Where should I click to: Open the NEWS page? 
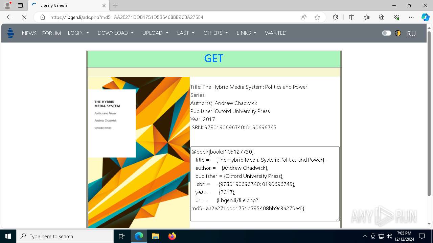click(29, 33)
